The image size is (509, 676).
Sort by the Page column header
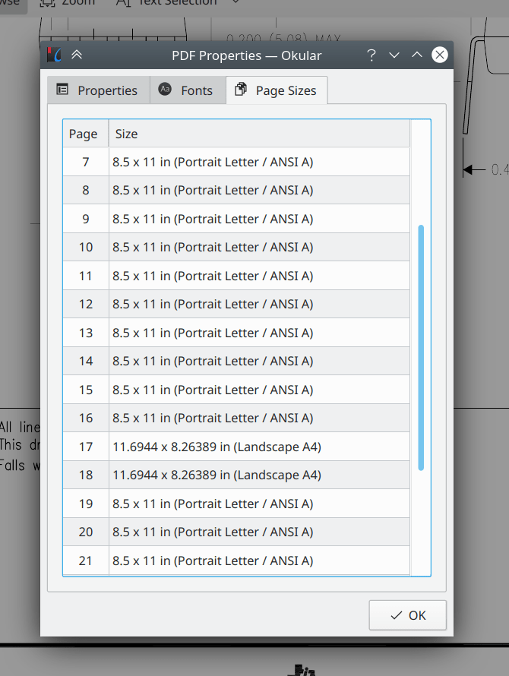(84, 134)
